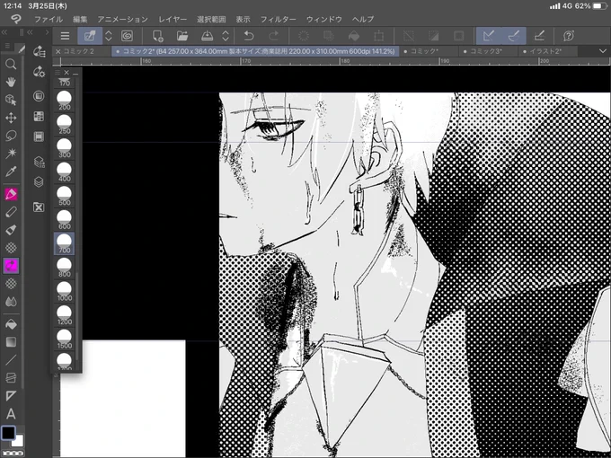Open the Tool Property gear palette icon

click(39, 72)
